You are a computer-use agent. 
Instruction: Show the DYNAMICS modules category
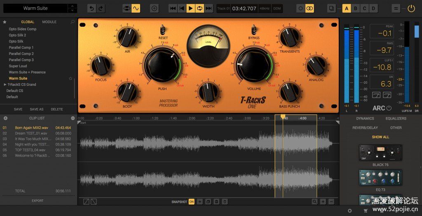tap(365, 118)
